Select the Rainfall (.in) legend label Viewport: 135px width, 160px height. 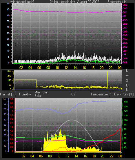pos(8,94)
